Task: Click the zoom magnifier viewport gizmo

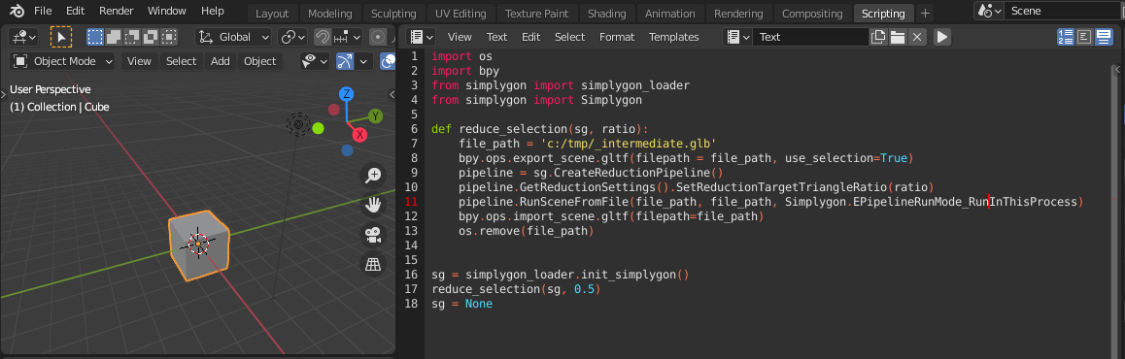Action: (373, 175)
